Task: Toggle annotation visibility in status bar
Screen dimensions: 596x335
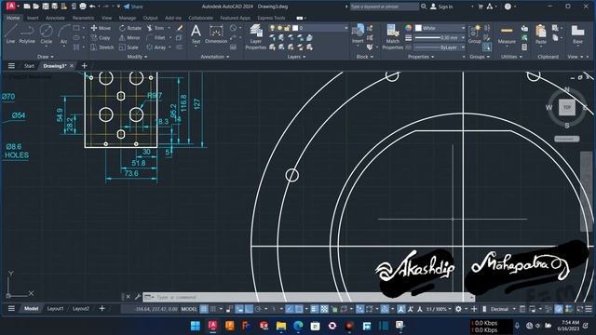Action: click(401, 309)
